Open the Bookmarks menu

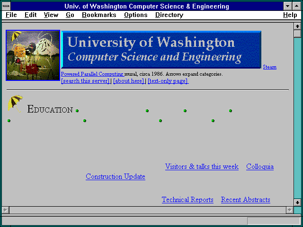pyautogui.click(x=99, y=15)
